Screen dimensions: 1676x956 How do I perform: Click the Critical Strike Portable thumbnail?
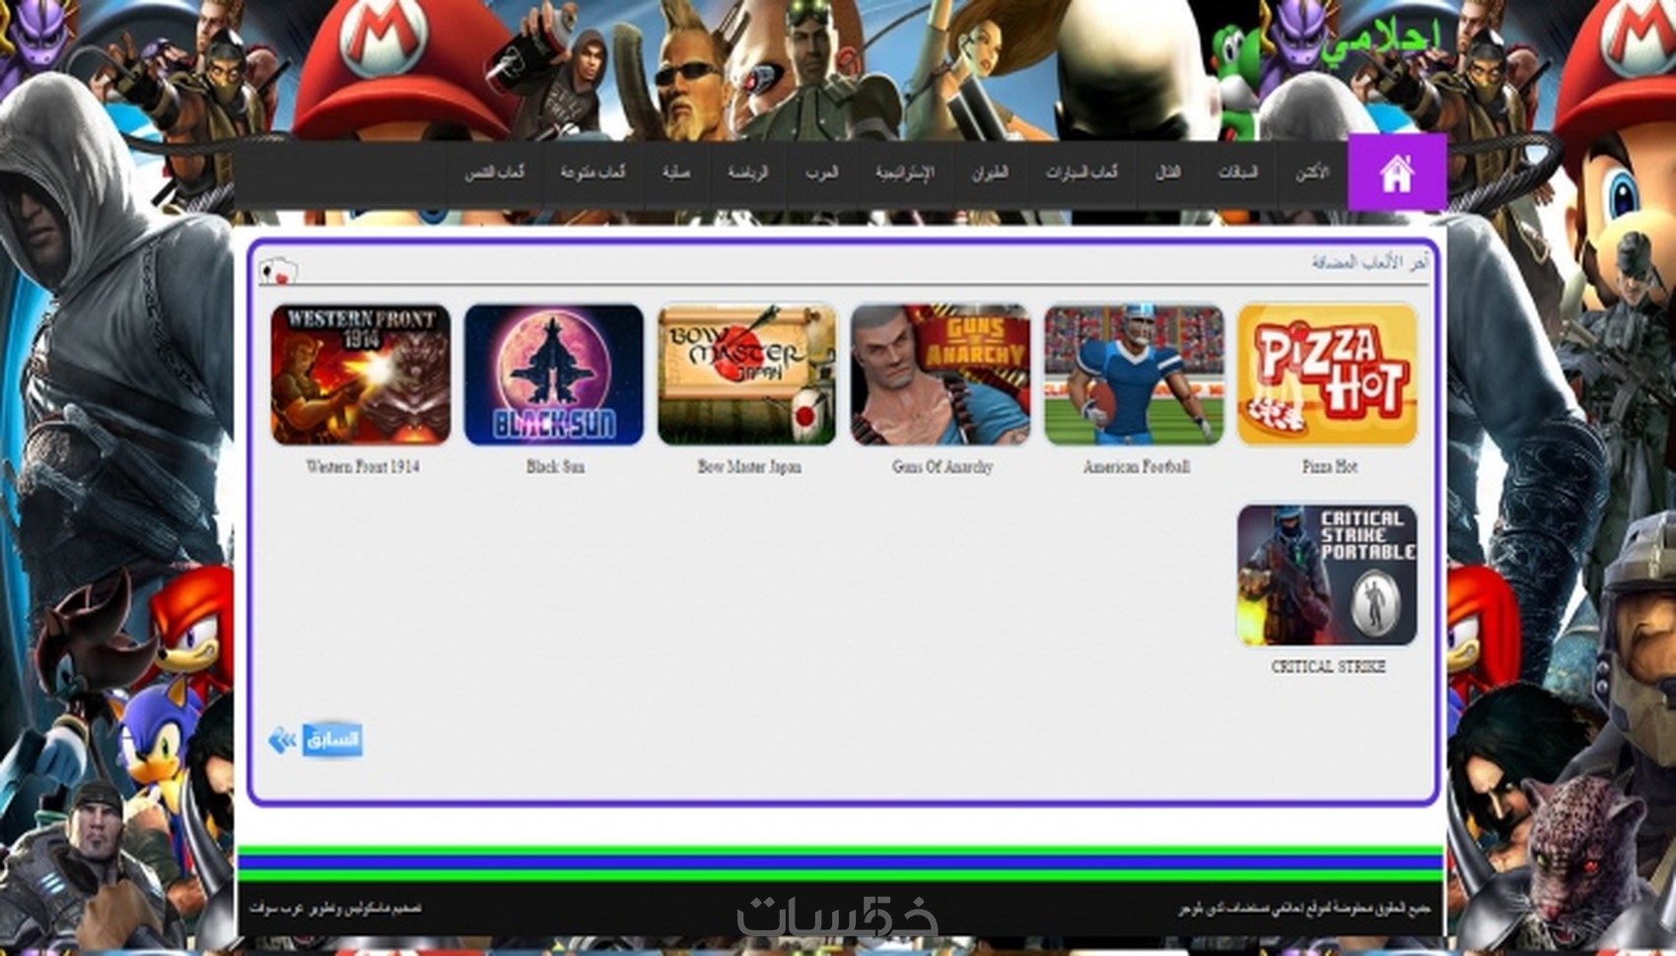[x=1327, y=576]
